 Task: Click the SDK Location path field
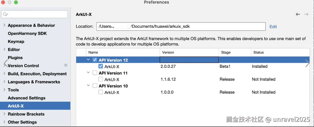[x=181, y=27]
